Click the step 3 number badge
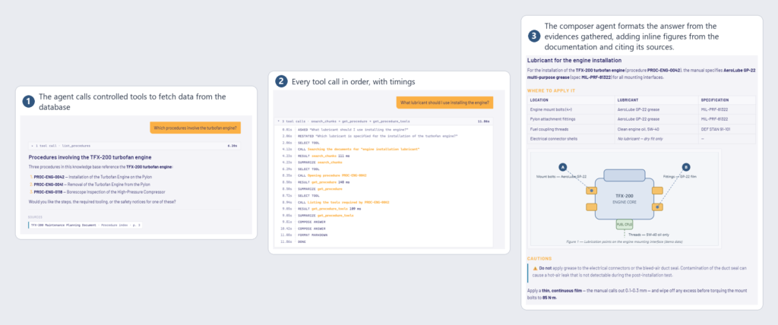 [533, 36]
